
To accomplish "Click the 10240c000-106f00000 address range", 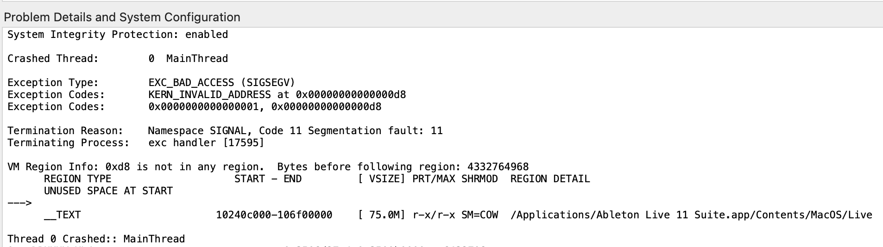I will (274, 215).
